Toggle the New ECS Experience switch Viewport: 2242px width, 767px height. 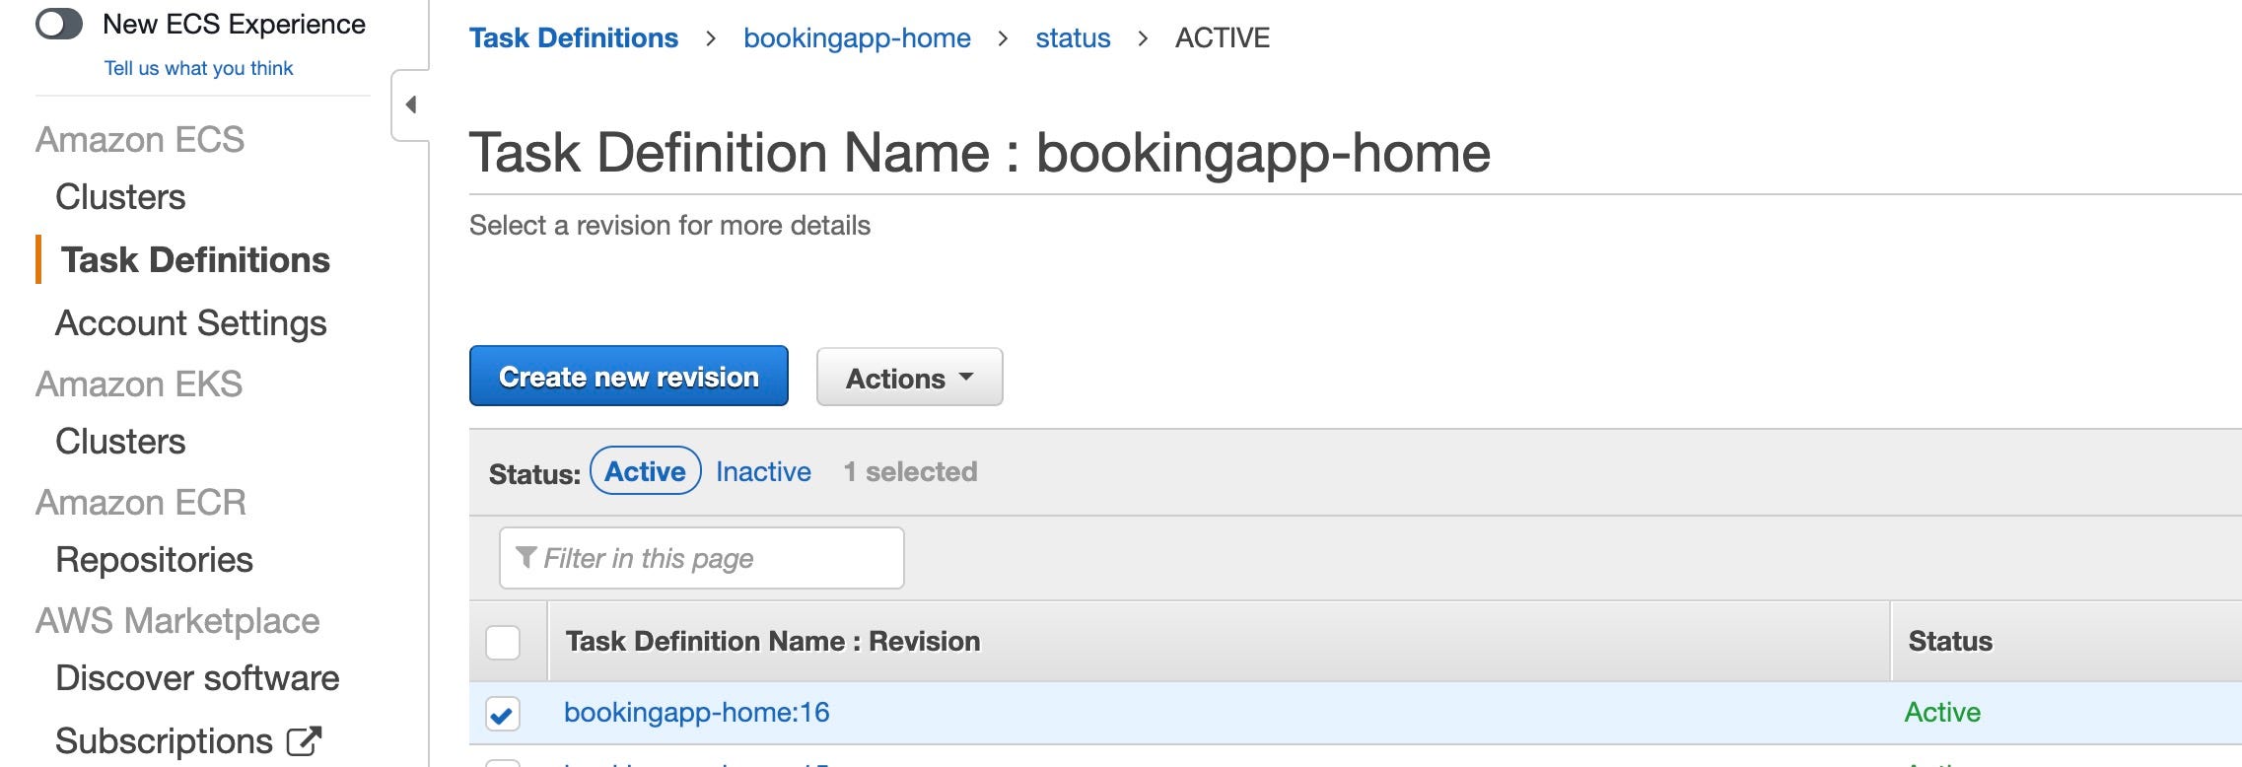click(59, 24)
